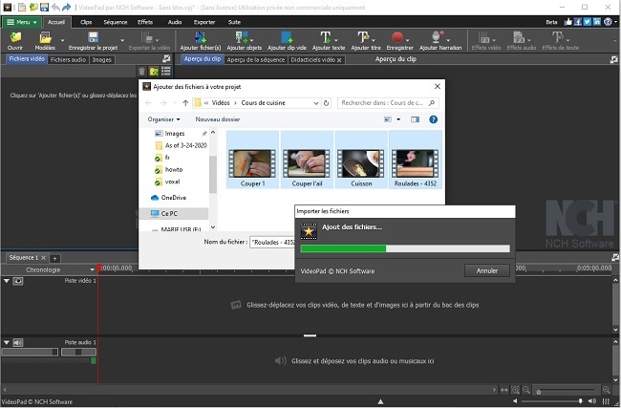Click the Ouvrir folder icon
This screenshot has height=408, width=621.
click(x=15, y=37)
